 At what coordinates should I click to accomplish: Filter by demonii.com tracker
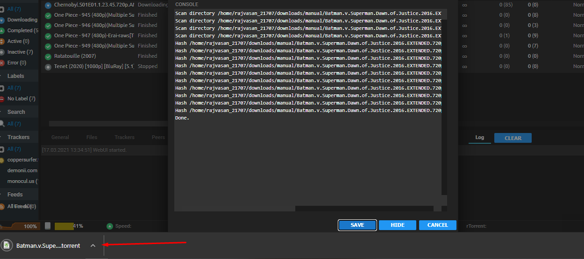[x=22, y=171]
